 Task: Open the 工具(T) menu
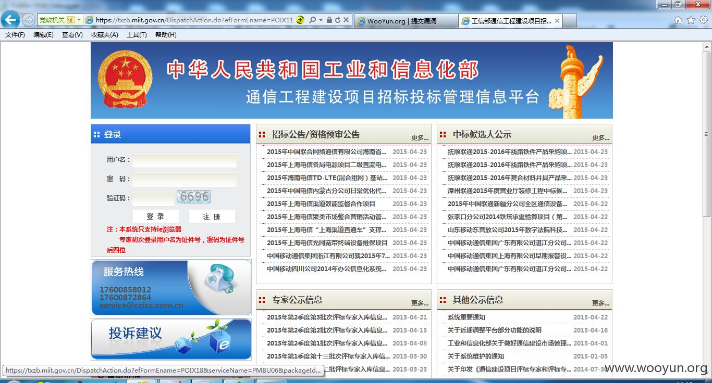point(137,35)
